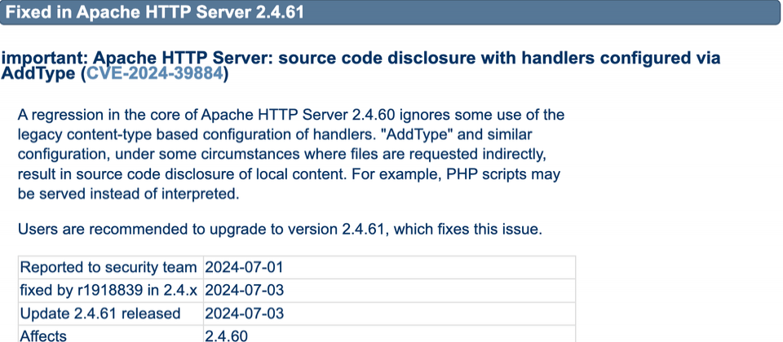The image size is (783, 342).
Task: Click the 'Update 2.4.61 released' cell
Action: [111, 313]
